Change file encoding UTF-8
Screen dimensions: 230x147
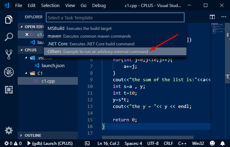tap(153, 143)
